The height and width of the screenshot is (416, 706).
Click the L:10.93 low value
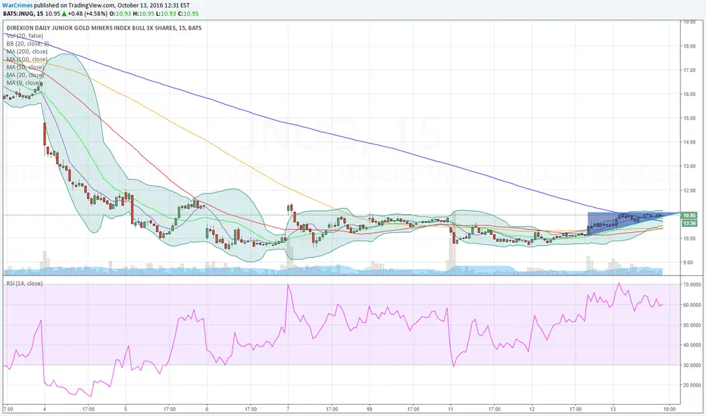click(x=166, y=14)
